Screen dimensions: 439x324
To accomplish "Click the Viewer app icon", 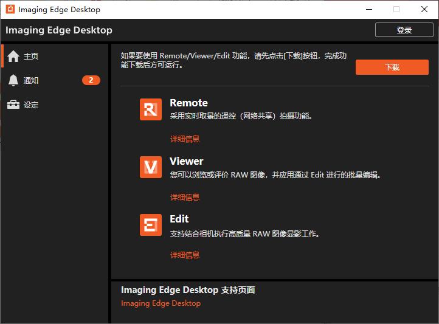I will [151, 167].
